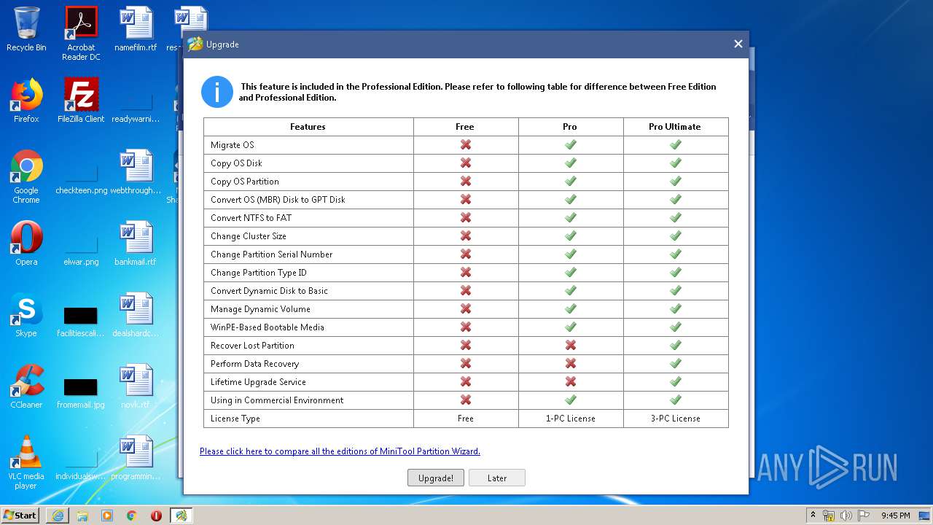The width and height of the screenshot is (933, 525).
Task: Click the 3-PC License cell
Action: (x=675, y=419)
